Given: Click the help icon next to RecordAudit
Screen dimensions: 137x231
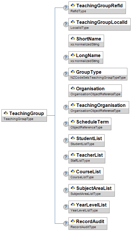Looking at the screenshot, I should pyautogui.click(x=66, y=223).
